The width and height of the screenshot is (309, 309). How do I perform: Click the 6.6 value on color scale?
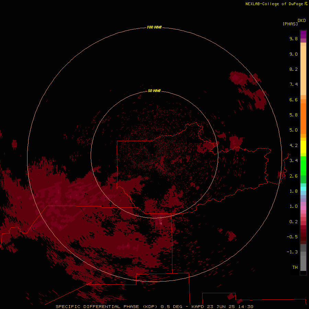[294, 100]
